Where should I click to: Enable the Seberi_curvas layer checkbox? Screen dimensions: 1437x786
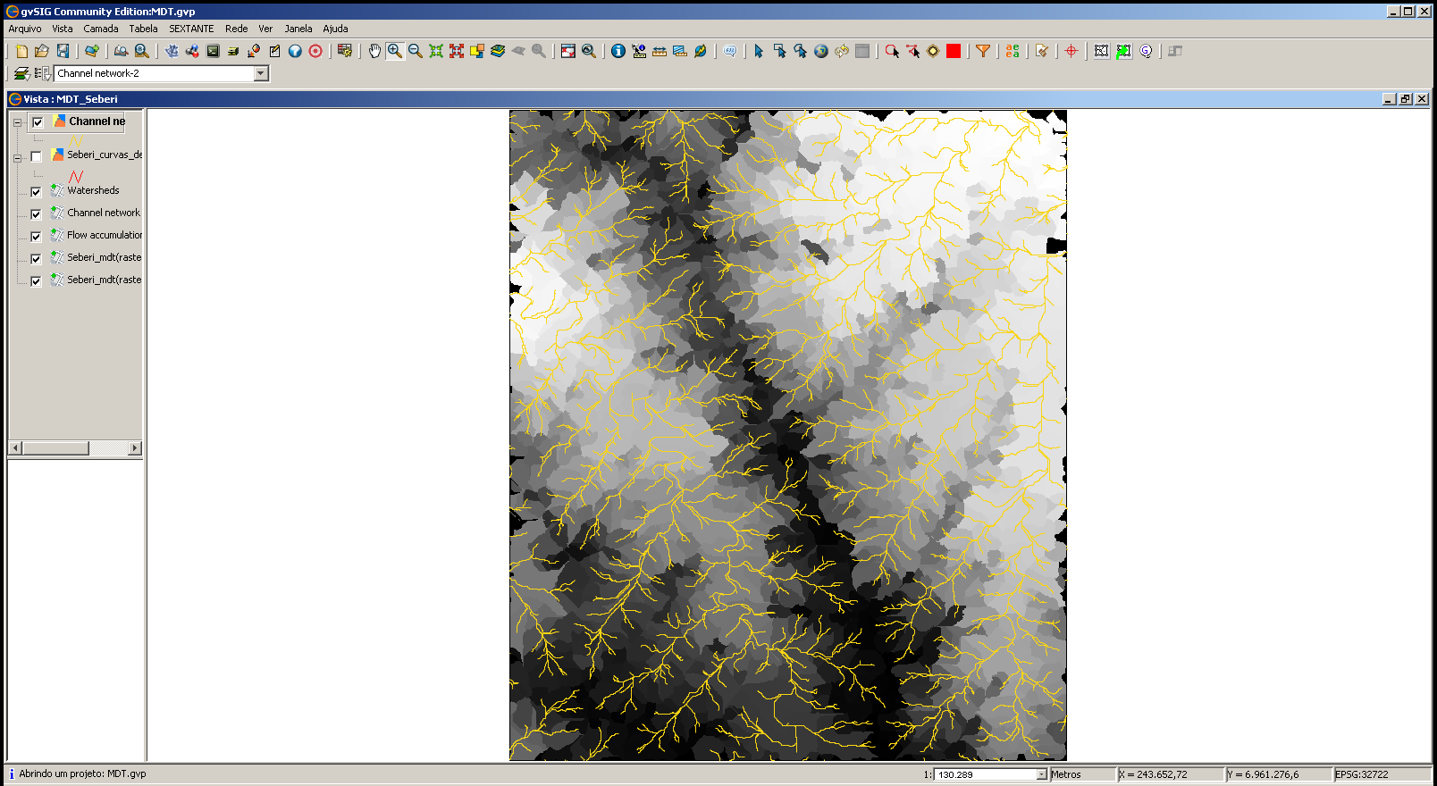[x=36, y=156]
